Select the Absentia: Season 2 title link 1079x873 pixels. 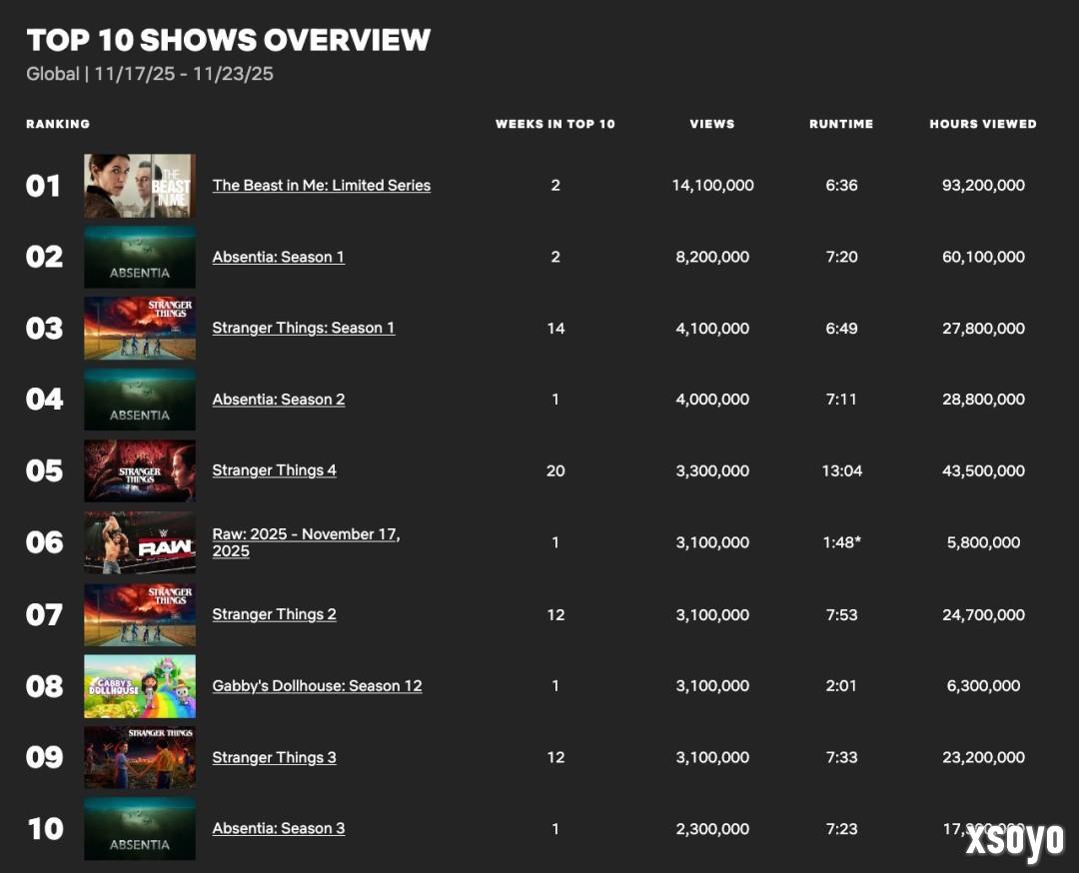(278, 400)
